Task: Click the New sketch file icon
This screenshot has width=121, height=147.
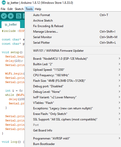Action: pos(19,16)
